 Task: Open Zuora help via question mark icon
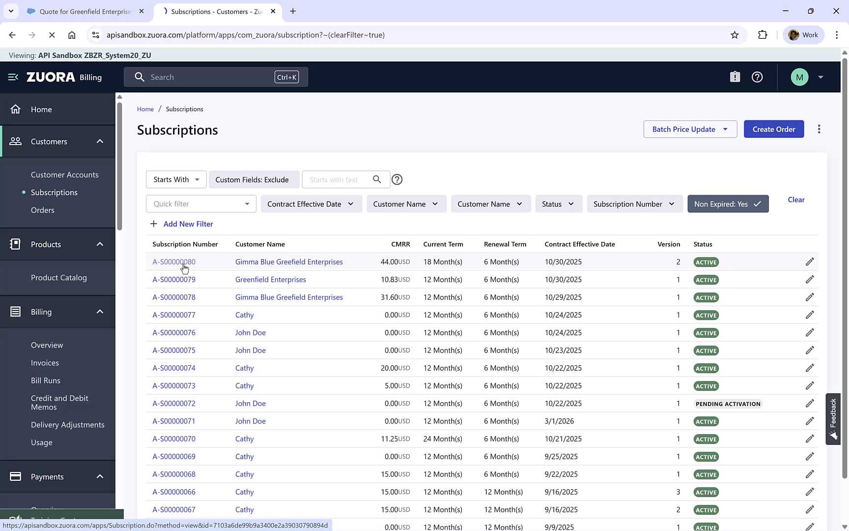[757, 77]
